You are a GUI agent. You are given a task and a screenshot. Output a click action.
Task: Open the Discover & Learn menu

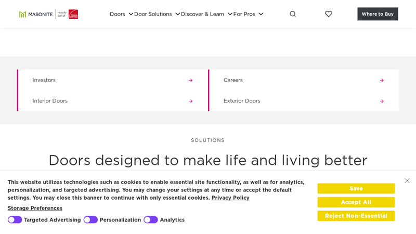coord(203,14)
